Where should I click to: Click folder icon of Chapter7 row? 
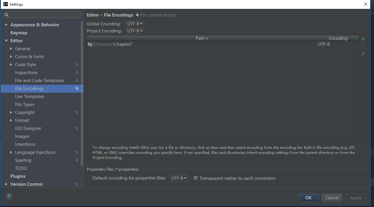click(x=90, y=45)
